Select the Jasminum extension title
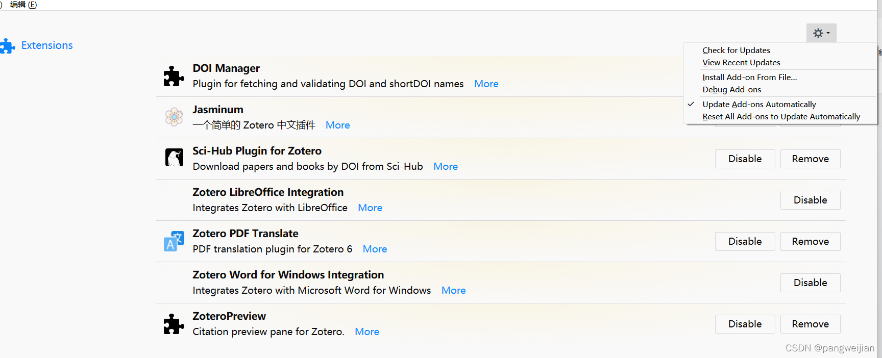Viewport: 882px width, 358px height. 218,110
